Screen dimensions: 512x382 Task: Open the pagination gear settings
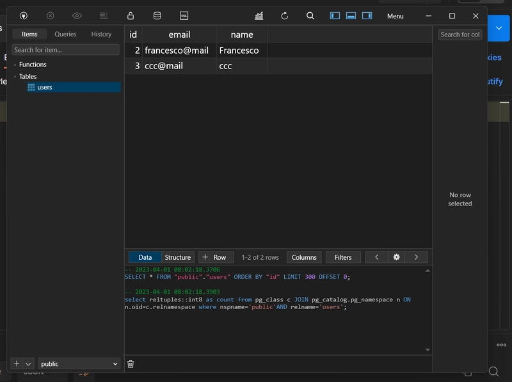click(396, 257)
